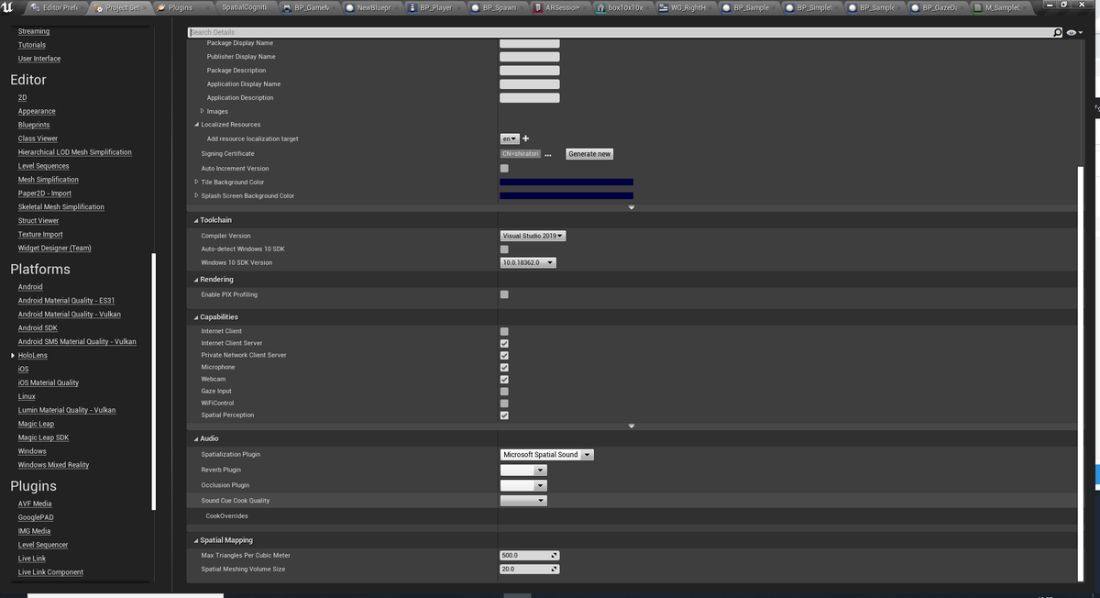This screenshot has width=1100, height=598.
Task: Click the details panel vertical scrollbar
Action: 1080,372
